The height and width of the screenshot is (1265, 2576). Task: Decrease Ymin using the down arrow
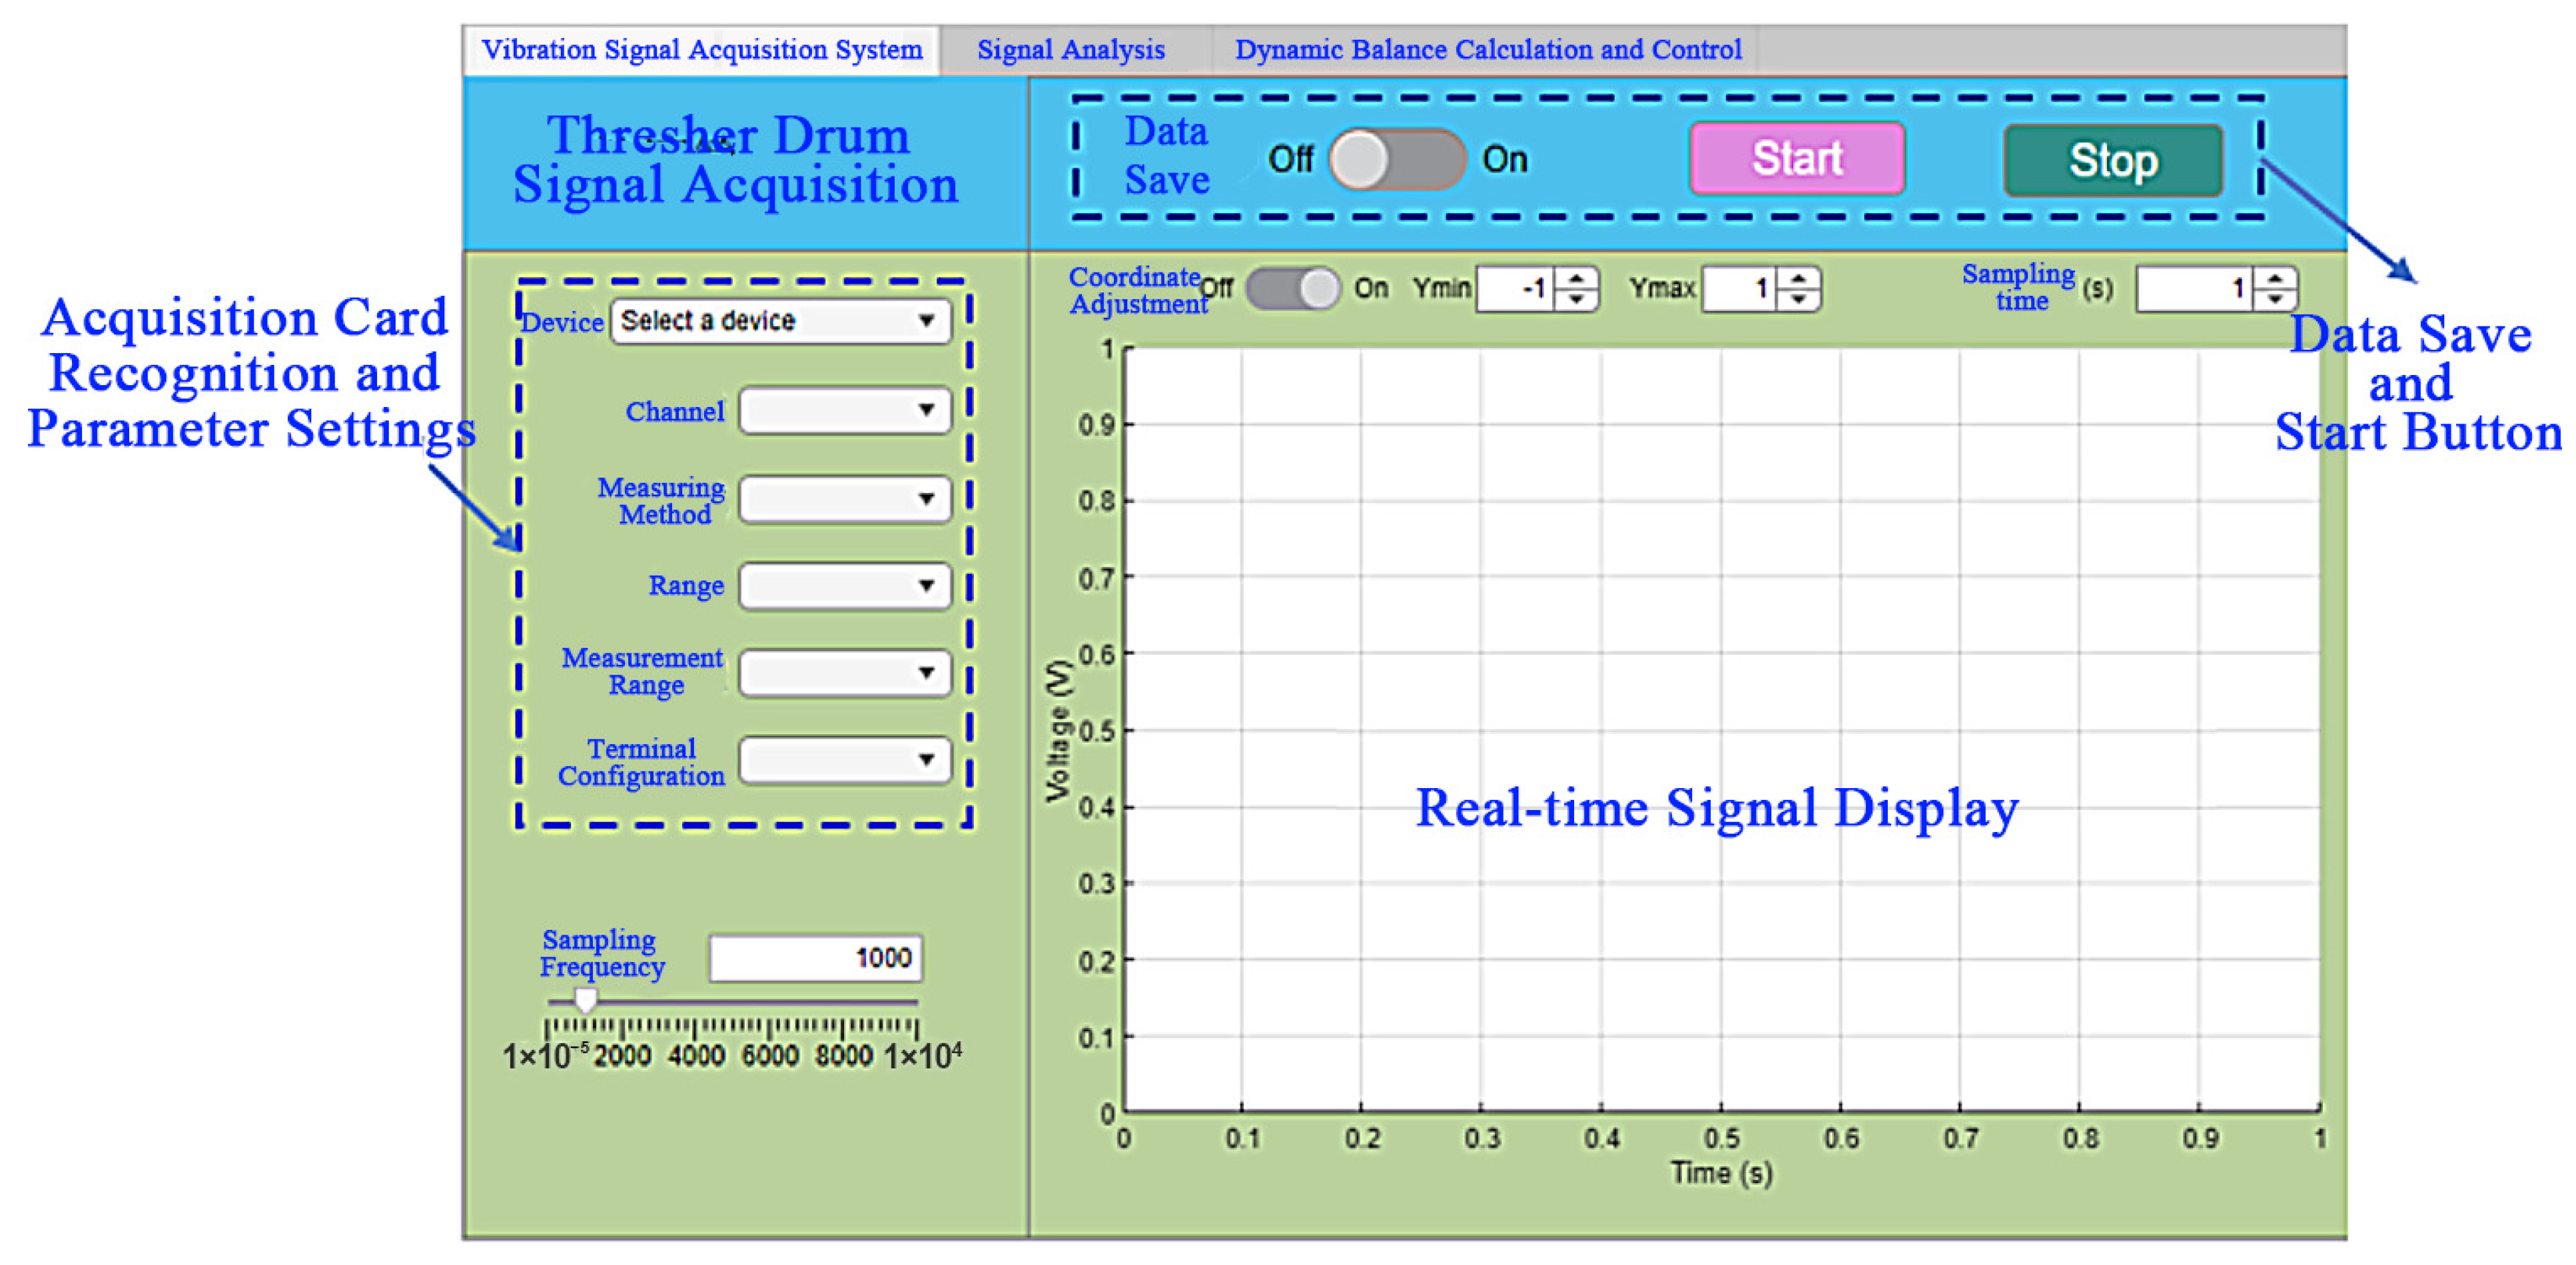point(1577,299)
